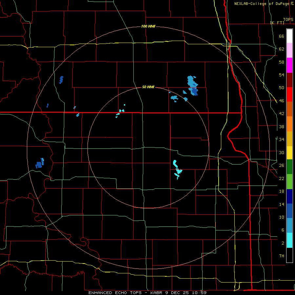Click the "TOPS" legend title
This screenshot has height=295, width=295.
point(288,20)
